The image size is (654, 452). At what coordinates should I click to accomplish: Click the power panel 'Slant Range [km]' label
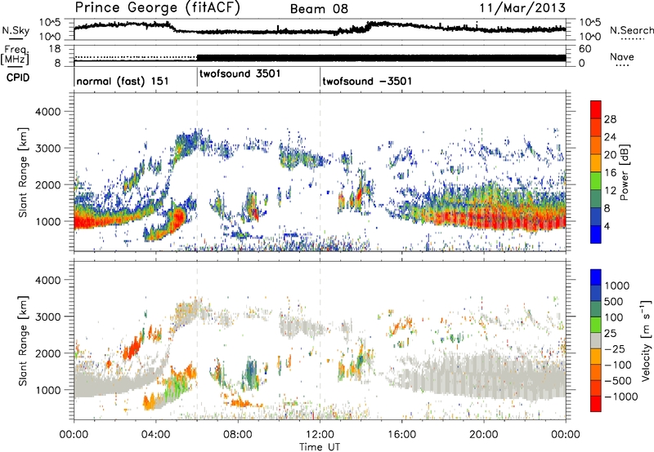23,172
